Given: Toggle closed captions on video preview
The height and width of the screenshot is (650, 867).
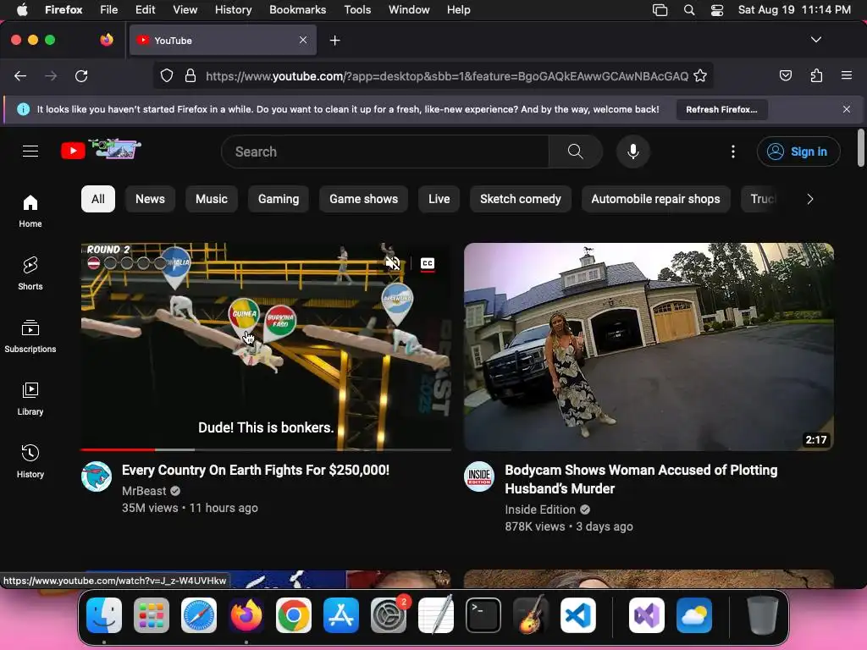Looking at the screenshot, I should coord(428,264).
